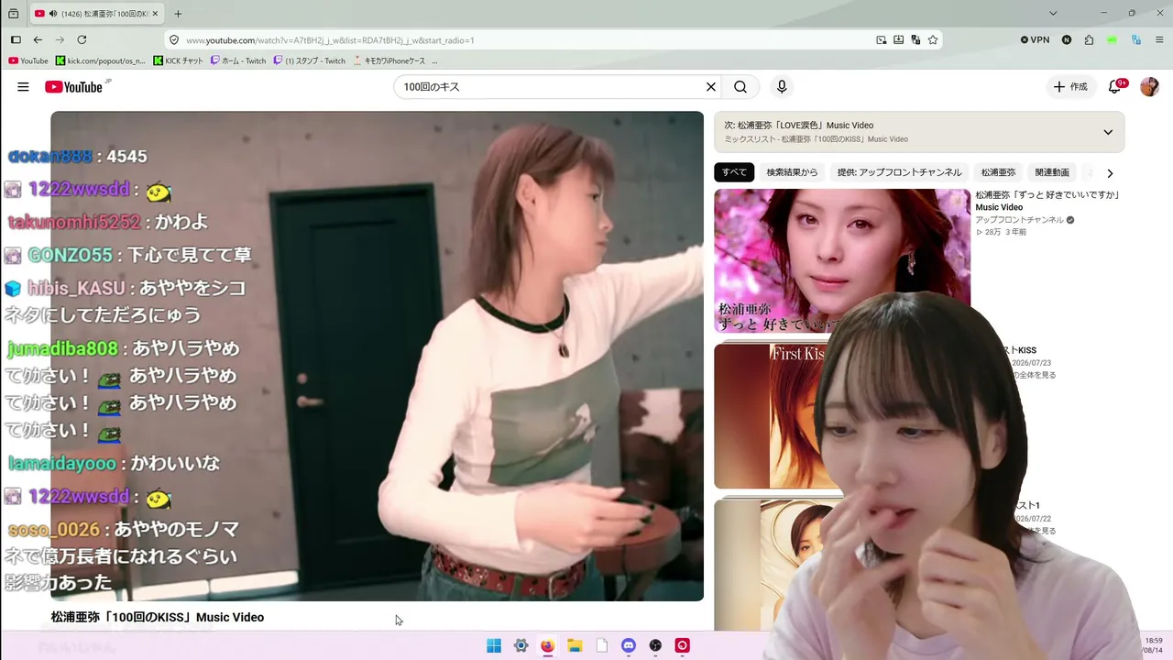Bookmark this page with the star
Viewport: 1173px width, 660px height.
933,40
